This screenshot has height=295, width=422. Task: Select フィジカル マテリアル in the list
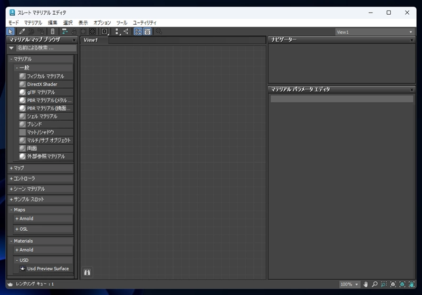46,76
